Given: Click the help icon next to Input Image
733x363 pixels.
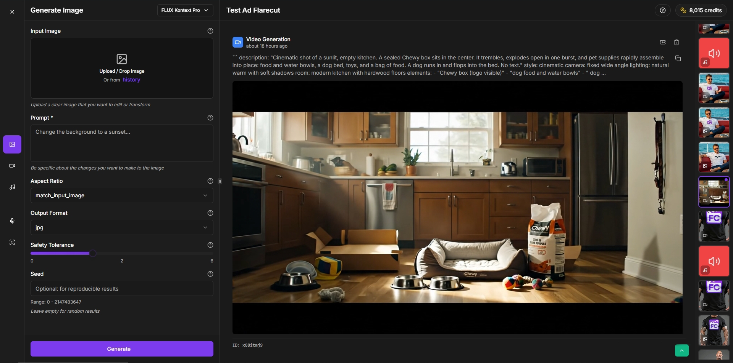Looking at the screenshot, I should pyautogui.click(x=210, y=31).
